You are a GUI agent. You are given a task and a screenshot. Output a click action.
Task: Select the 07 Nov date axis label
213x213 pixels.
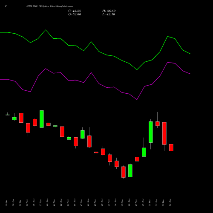40,203
